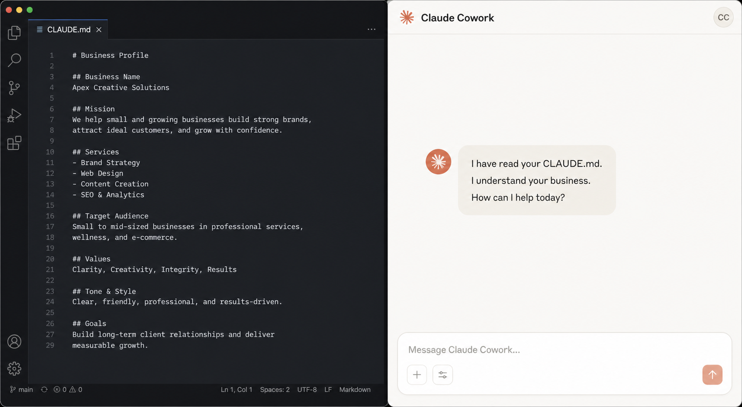Open the Manage gear icon in activity bar
This screenshot has width=742, height=407.
pyautogui.click(x=14, y=368)
